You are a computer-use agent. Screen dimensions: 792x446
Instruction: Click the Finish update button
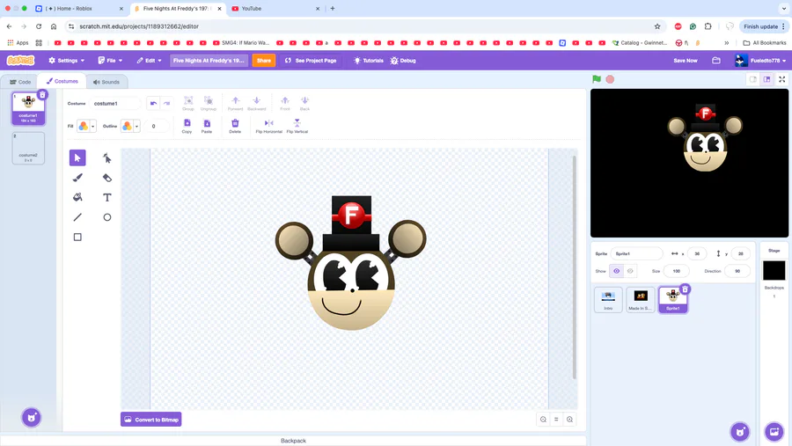(765, 26)
